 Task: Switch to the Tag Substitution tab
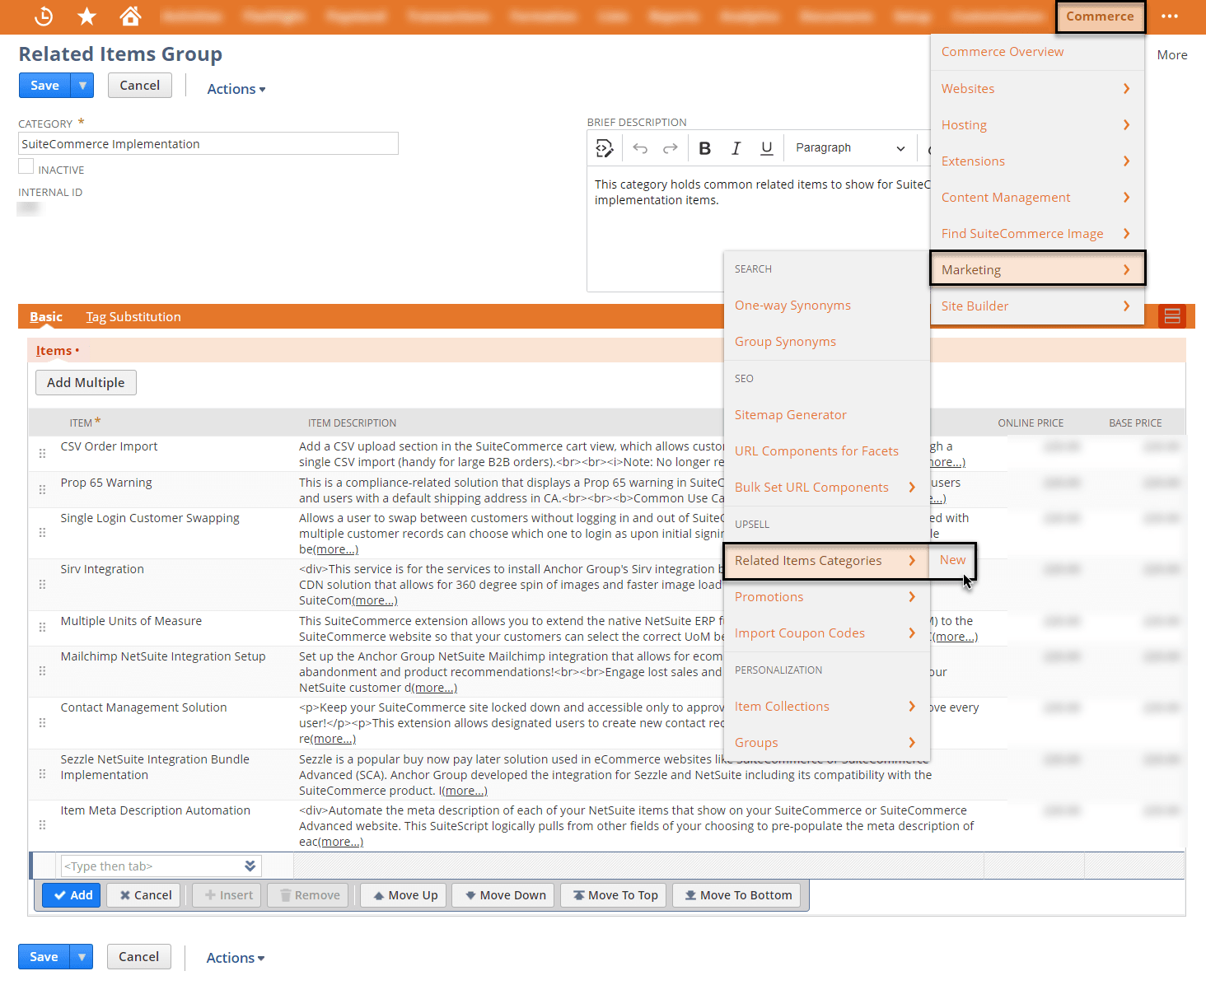(133, 317)
